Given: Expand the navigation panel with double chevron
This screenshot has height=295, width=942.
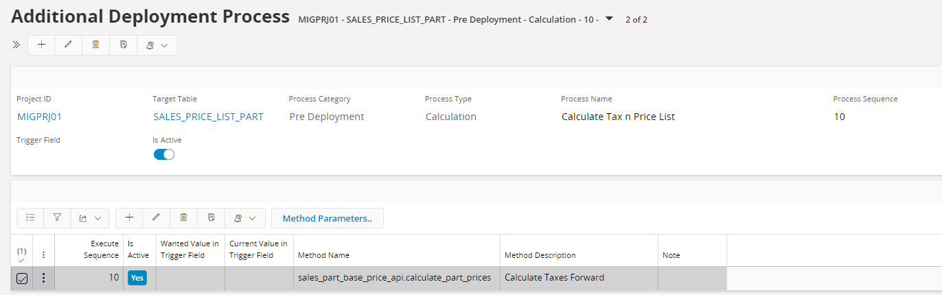Looking at the screenshot, I should coord(16,45).
